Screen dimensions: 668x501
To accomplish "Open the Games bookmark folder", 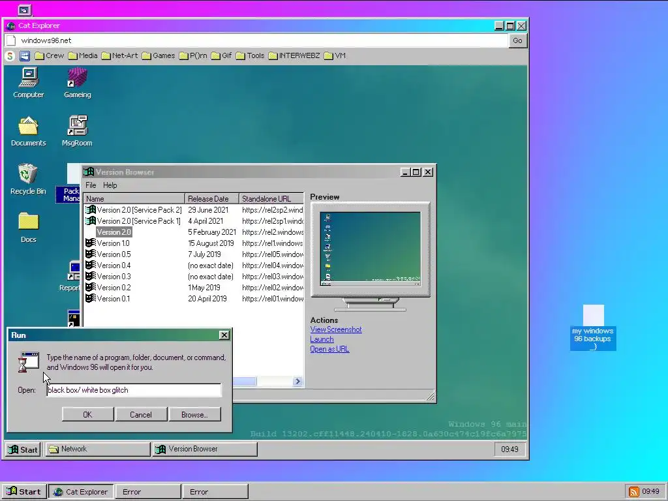I will (x=159, y=56).
